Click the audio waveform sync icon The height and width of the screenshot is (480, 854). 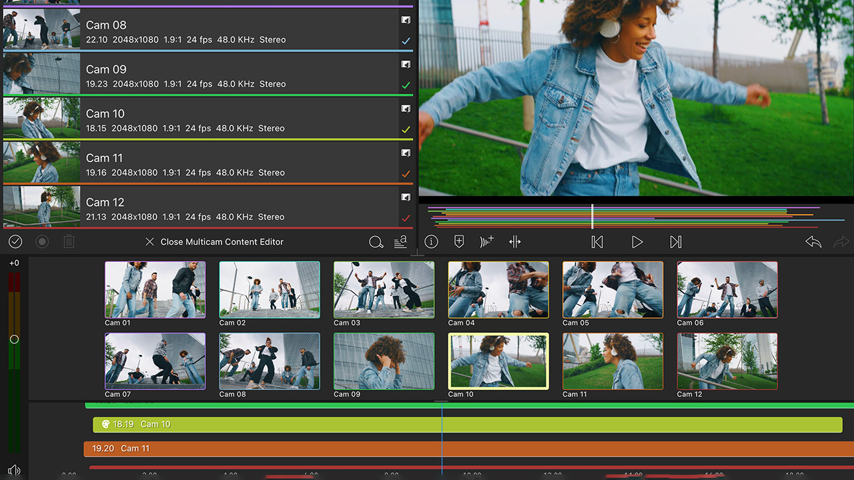pos(487,242)
